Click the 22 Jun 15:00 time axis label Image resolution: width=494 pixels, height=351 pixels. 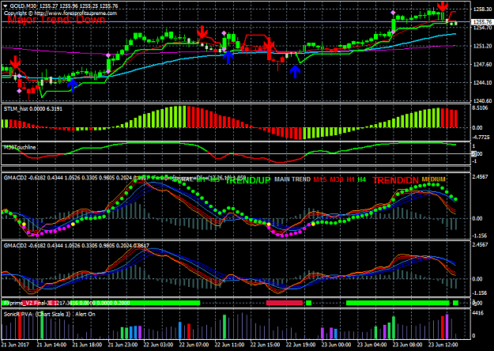click(266, 345)
